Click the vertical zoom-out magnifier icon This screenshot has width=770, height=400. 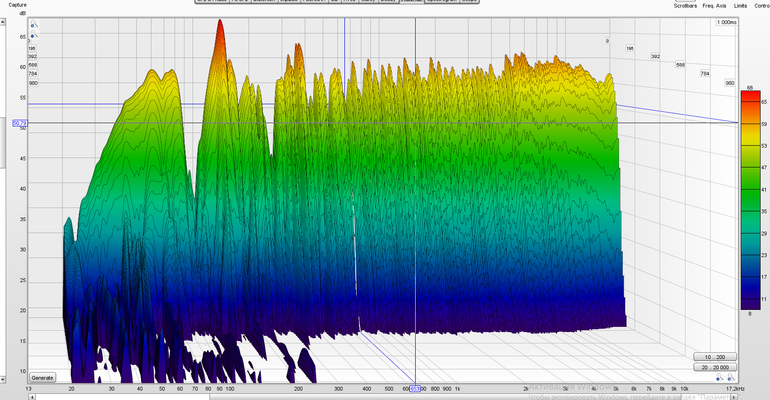(33, 35)
